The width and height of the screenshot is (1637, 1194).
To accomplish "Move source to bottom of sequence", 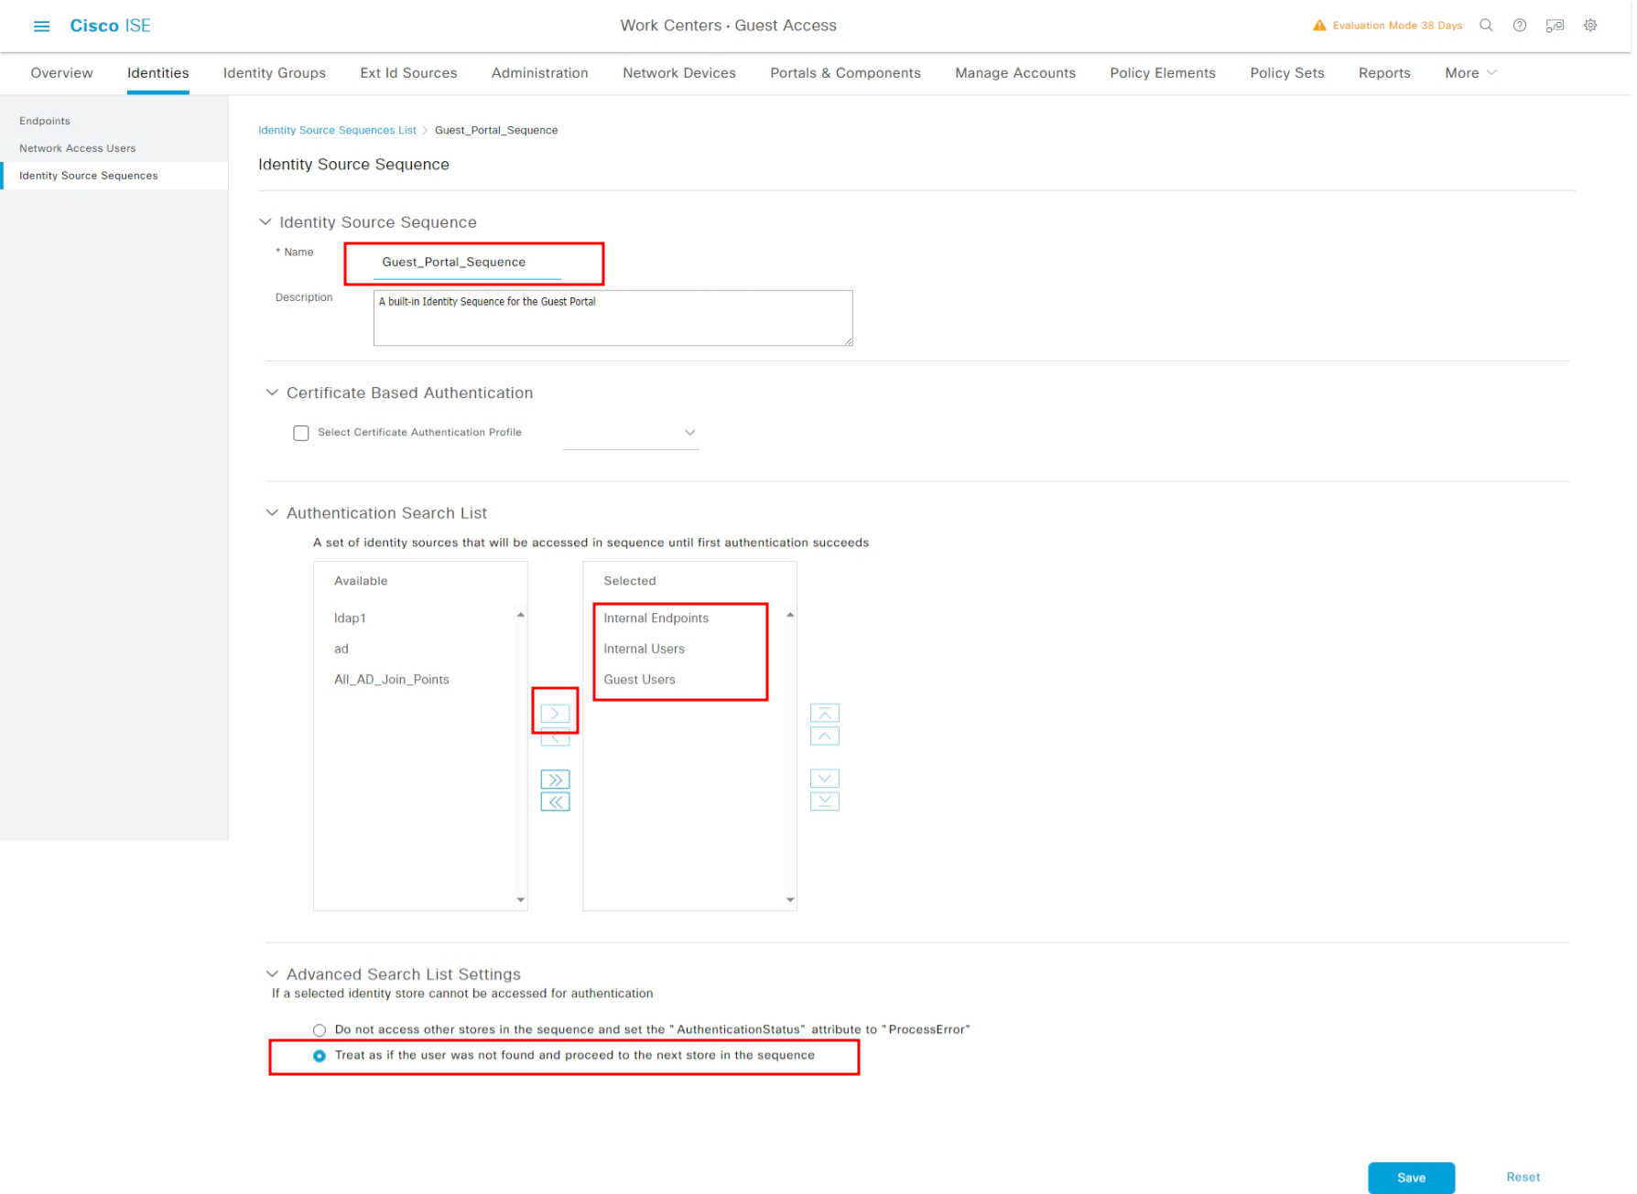I will click(x=825, y=801).
